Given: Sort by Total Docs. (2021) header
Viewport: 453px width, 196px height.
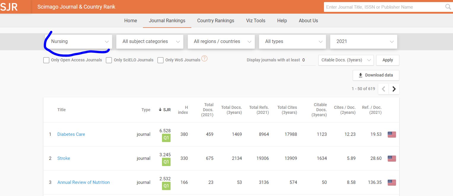Looking at the screenshot, I should (x=207, y=110).
